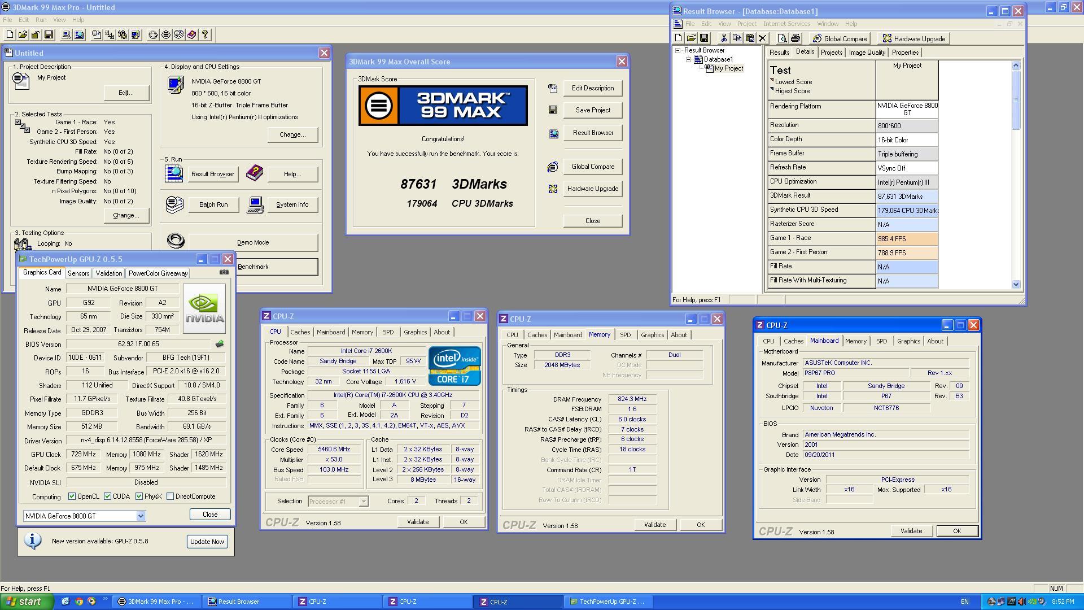Click the Demo Mode button

tap(253, 242)
